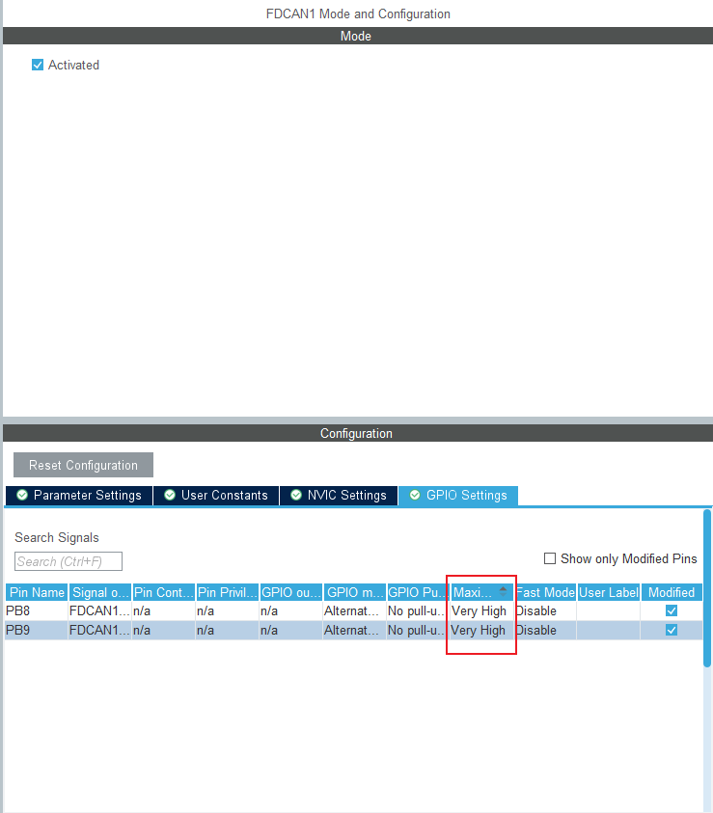The width and height of the screenshot is (713, 813).
Task: Click the GPIO m... column header
Action: pos(355,592)
